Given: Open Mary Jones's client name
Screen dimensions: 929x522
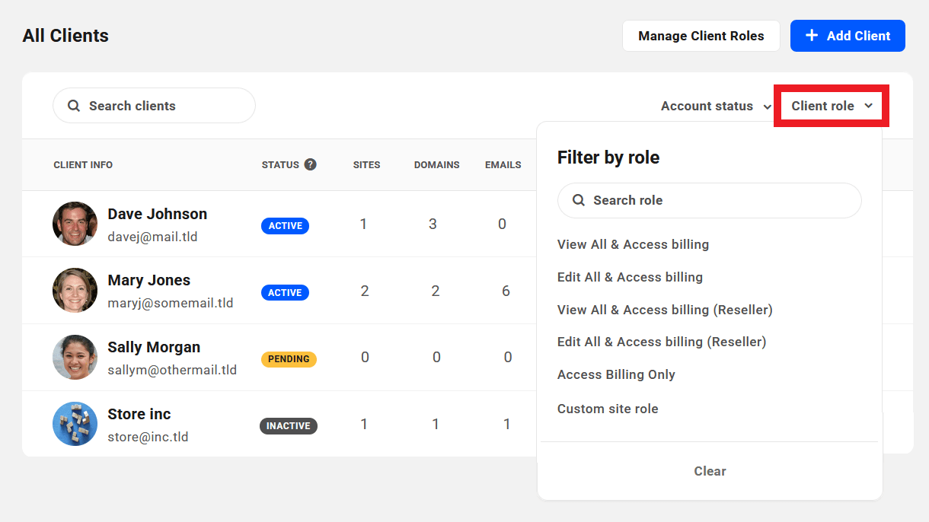Looking at the screenshot, I should pos(149,280).
